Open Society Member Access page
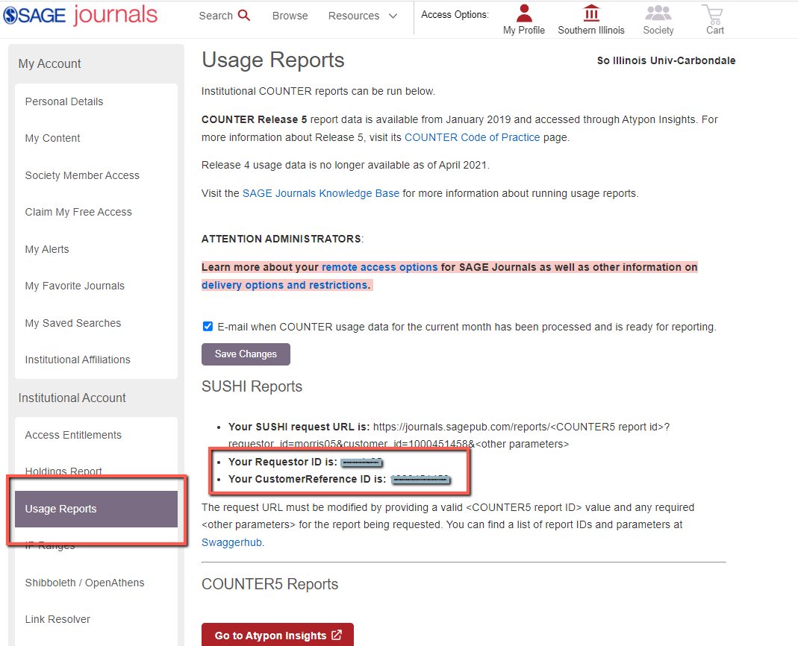798x646 pixels. (82, 175)
